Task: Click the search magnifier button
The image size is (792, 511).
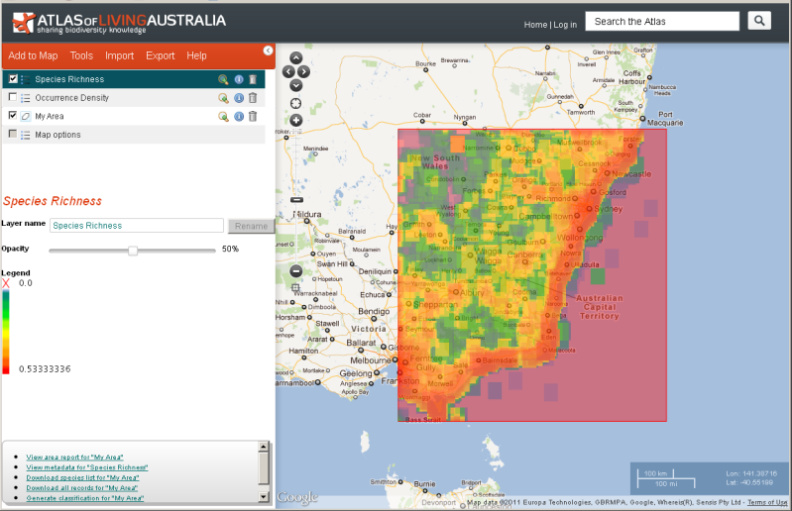Action: [x=758, y=21]
